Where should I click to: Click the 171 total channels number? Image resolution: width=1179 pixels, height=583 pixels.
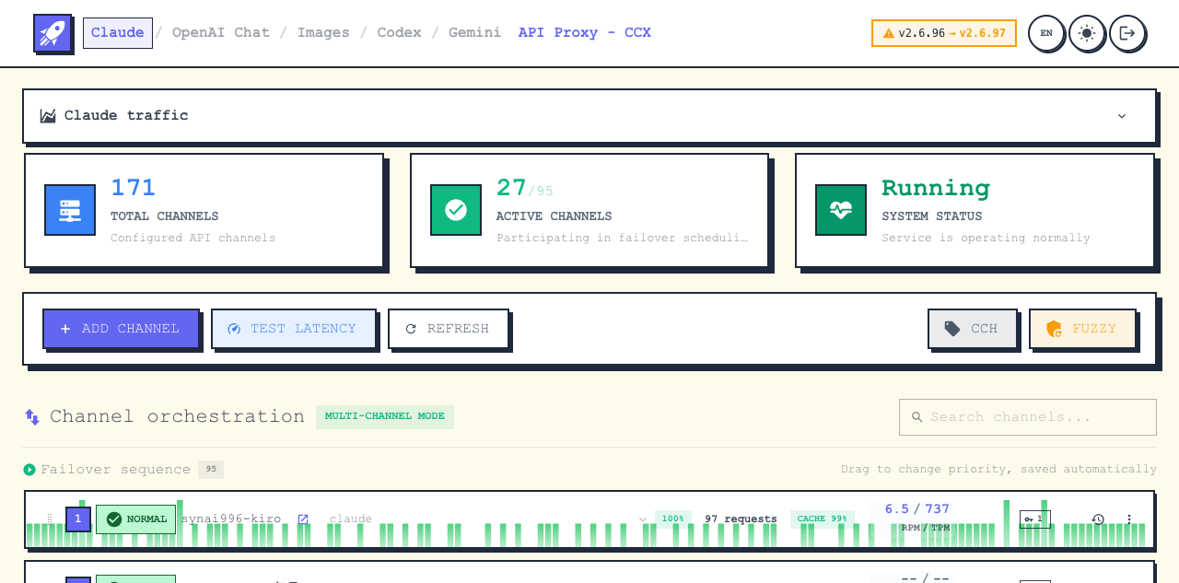click(x=134, y=188)
